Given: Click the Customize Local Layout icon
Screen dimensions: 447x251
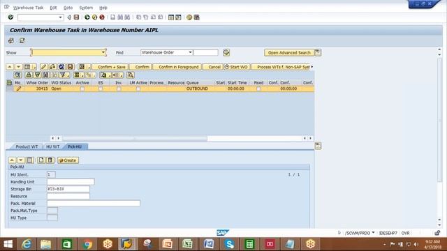Looking at the screenshot, I should point(197,17).
